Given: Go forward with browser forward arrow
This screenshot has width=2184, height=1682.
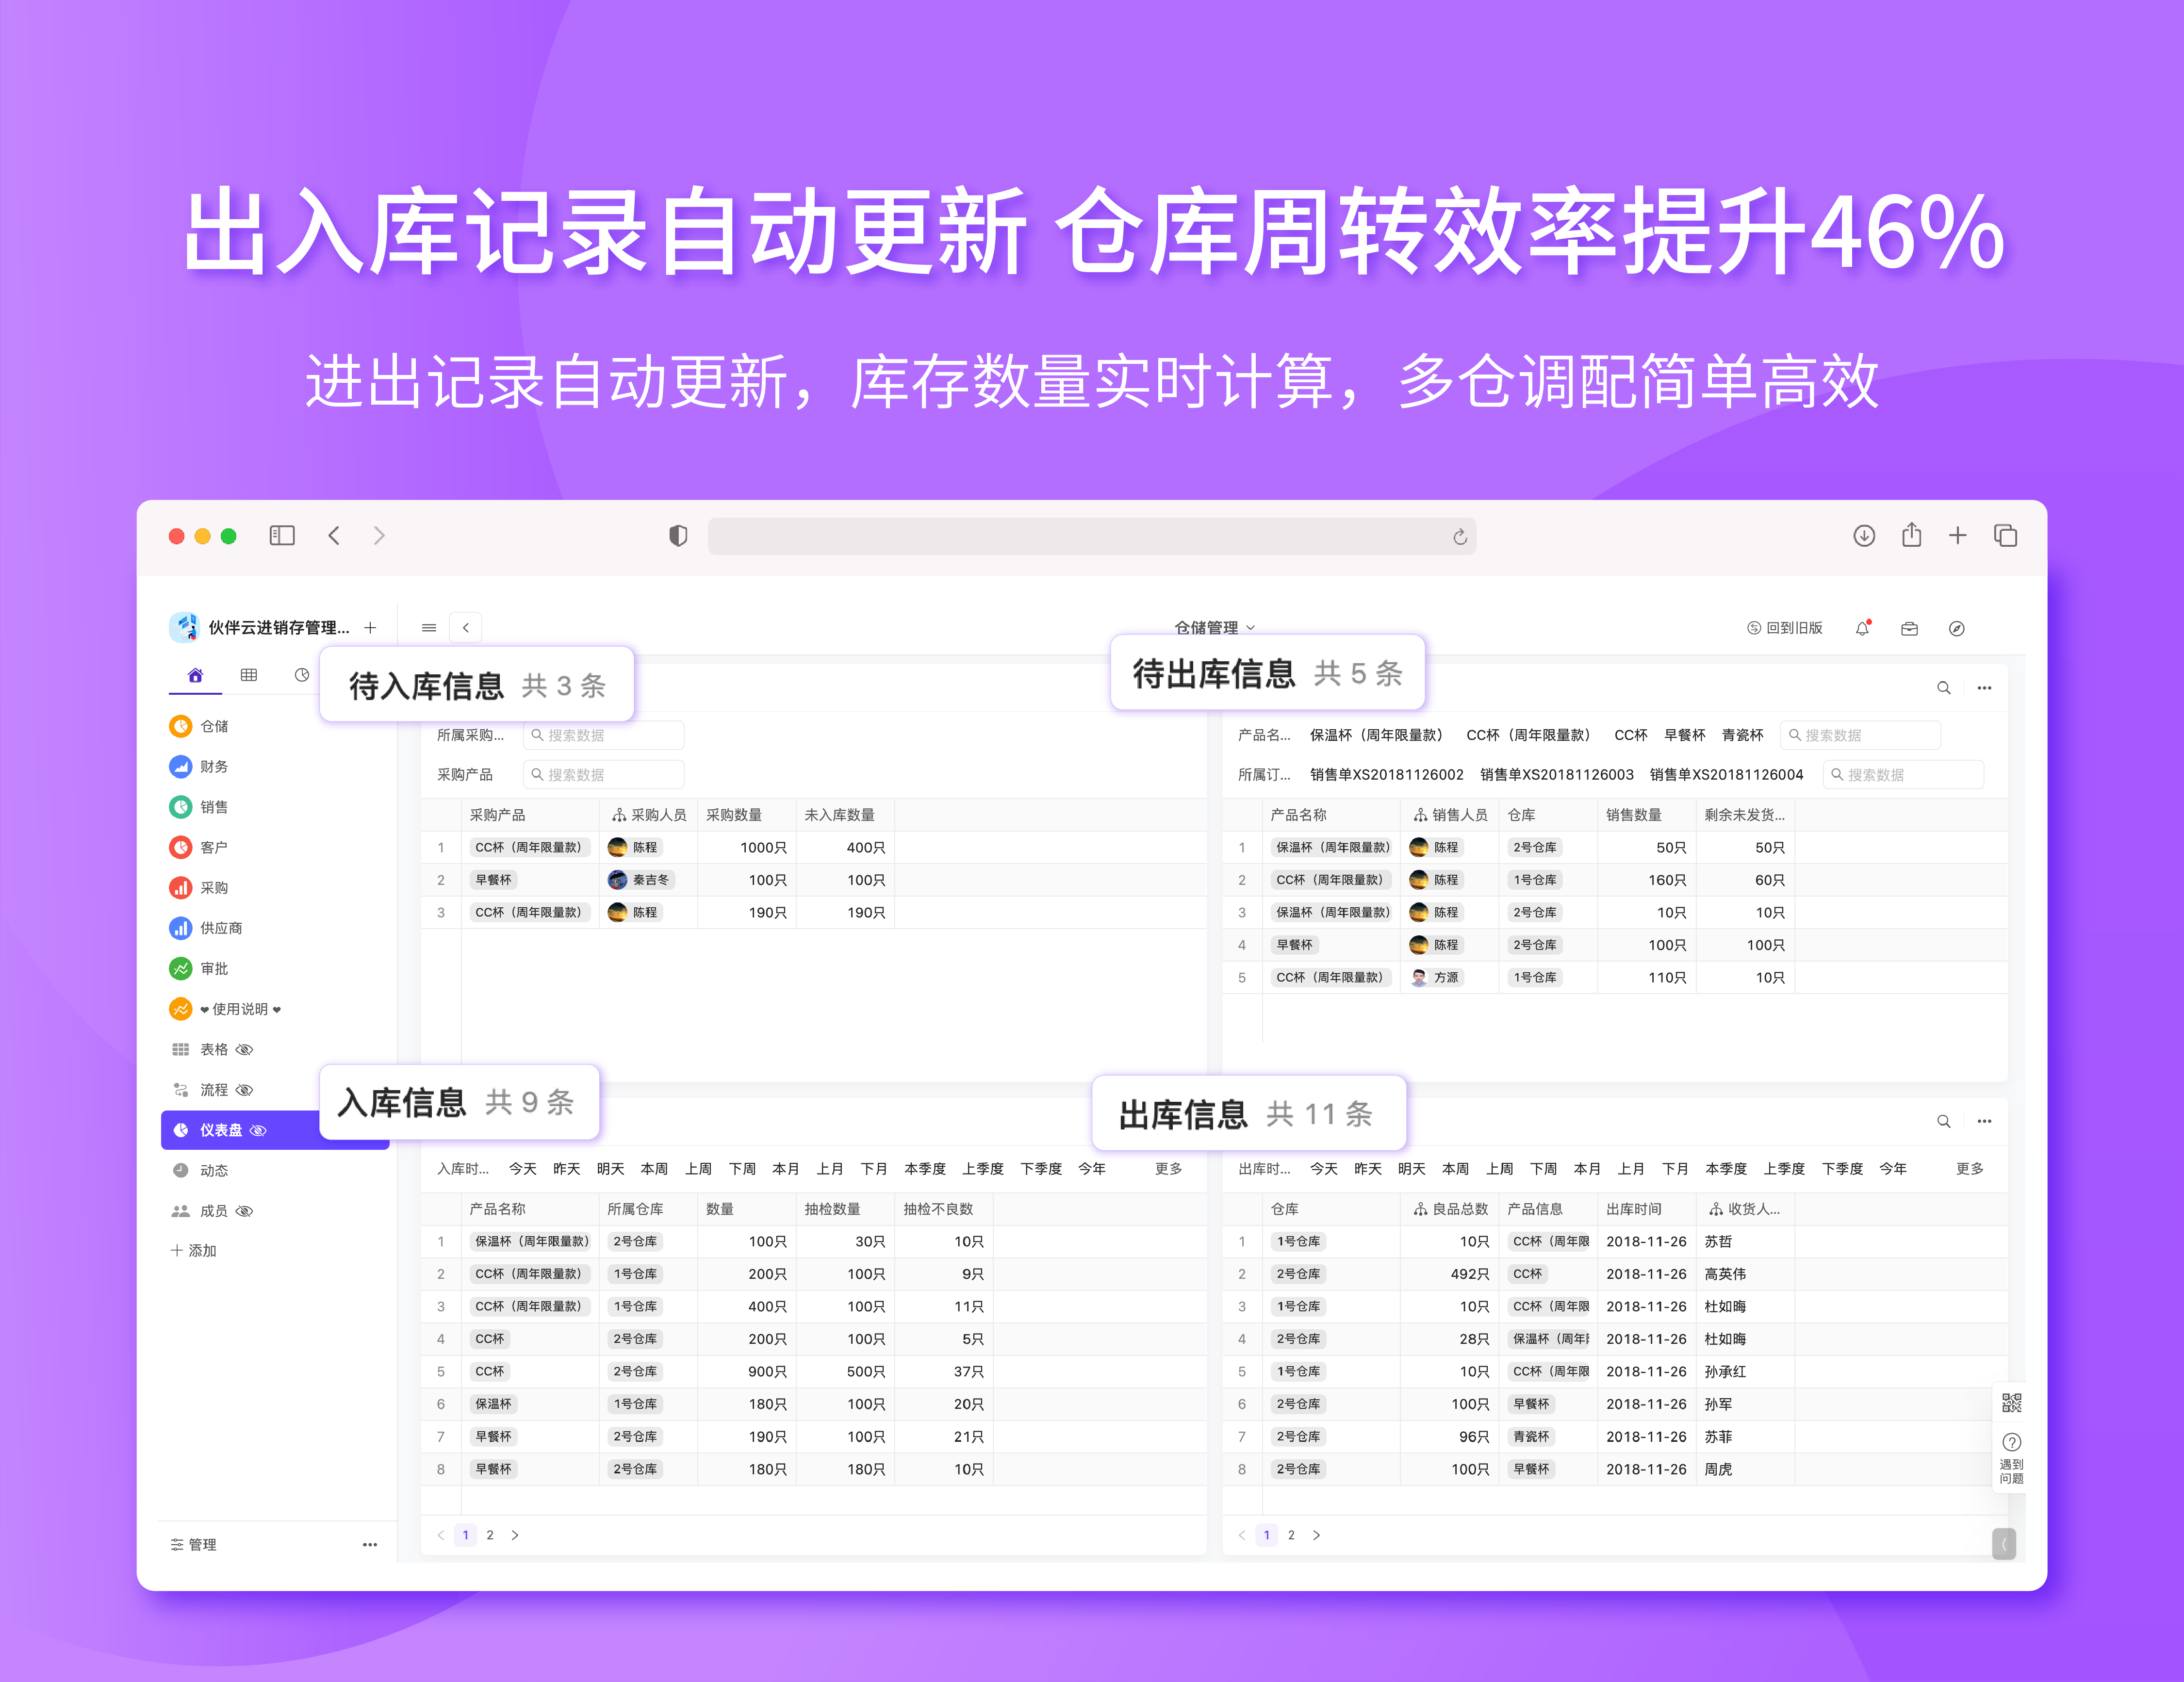Looking at the screenshot, I should (379, 536).
